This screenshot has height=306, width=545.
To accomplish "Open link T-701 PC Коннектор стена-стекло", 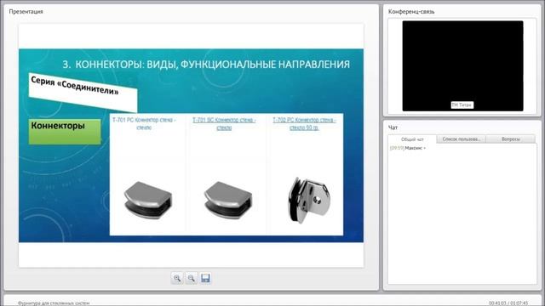I will [144, 124].
